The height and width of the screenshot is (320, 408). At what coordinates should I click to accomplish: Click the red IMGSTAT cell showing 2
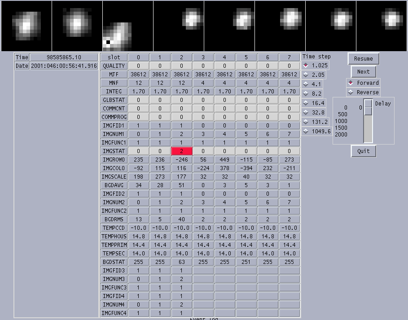click(182, 151)
